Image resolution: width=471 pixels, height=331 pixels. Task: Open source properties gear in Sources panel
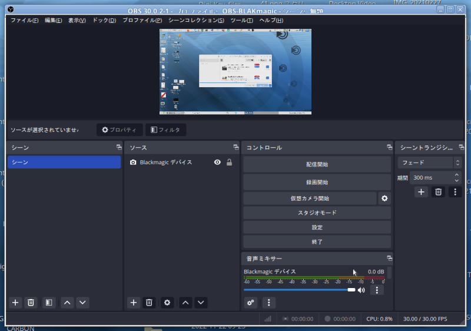(x=167, y=303)
